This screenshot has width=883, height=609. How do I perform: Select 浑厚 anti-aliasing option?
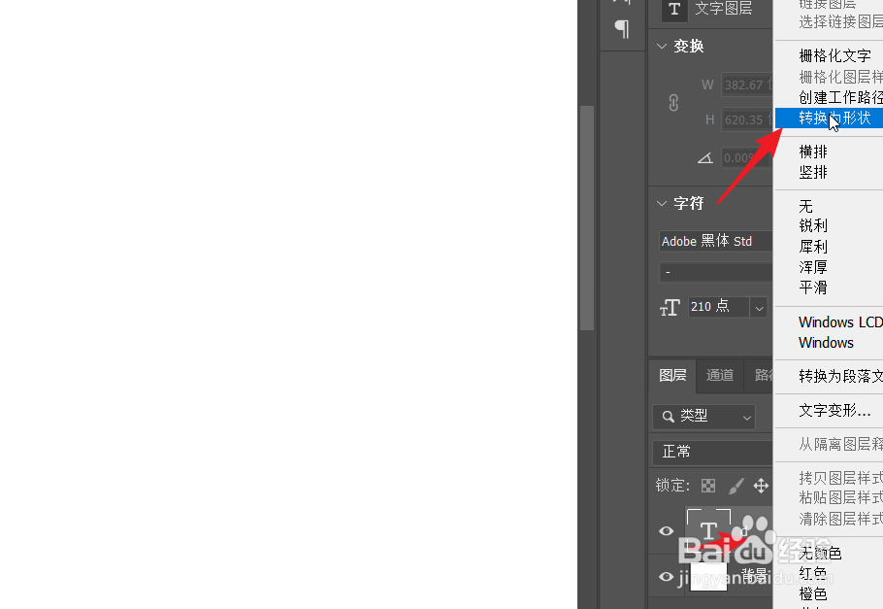(813, 267)
